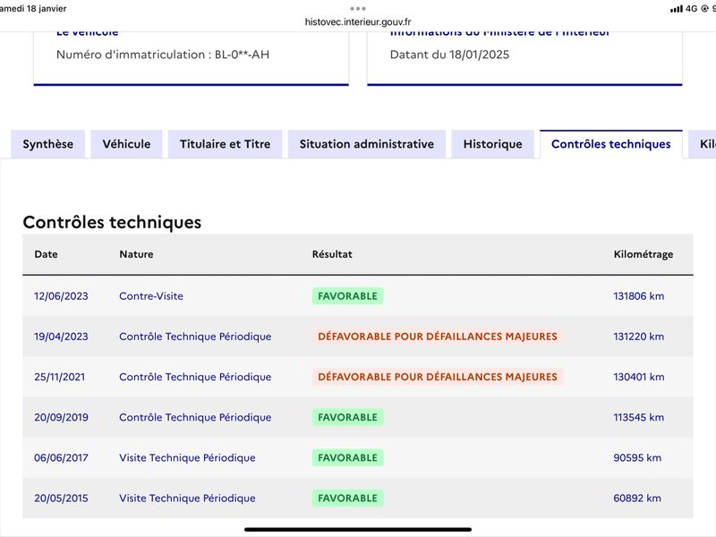Image resolution: width=716 pixels, height=537 pixels.
Task: Click Contrôle Technique Périodique in 19/04/2023 row
Action: 195,337
